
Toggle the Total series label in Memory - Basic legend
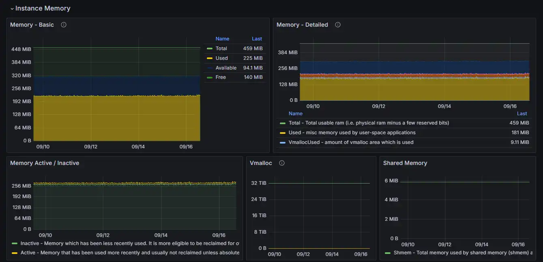[221, 49]
